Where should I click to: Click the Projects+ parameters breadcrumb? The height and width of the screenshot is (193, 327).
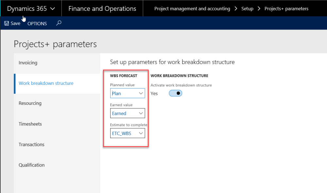tap(286, 9)
